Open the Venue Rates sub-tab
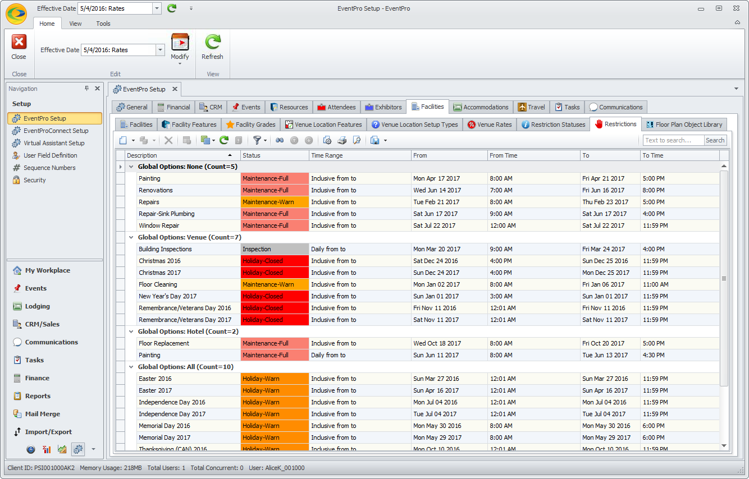Screen dimensions: 749x479 point(489,125)
